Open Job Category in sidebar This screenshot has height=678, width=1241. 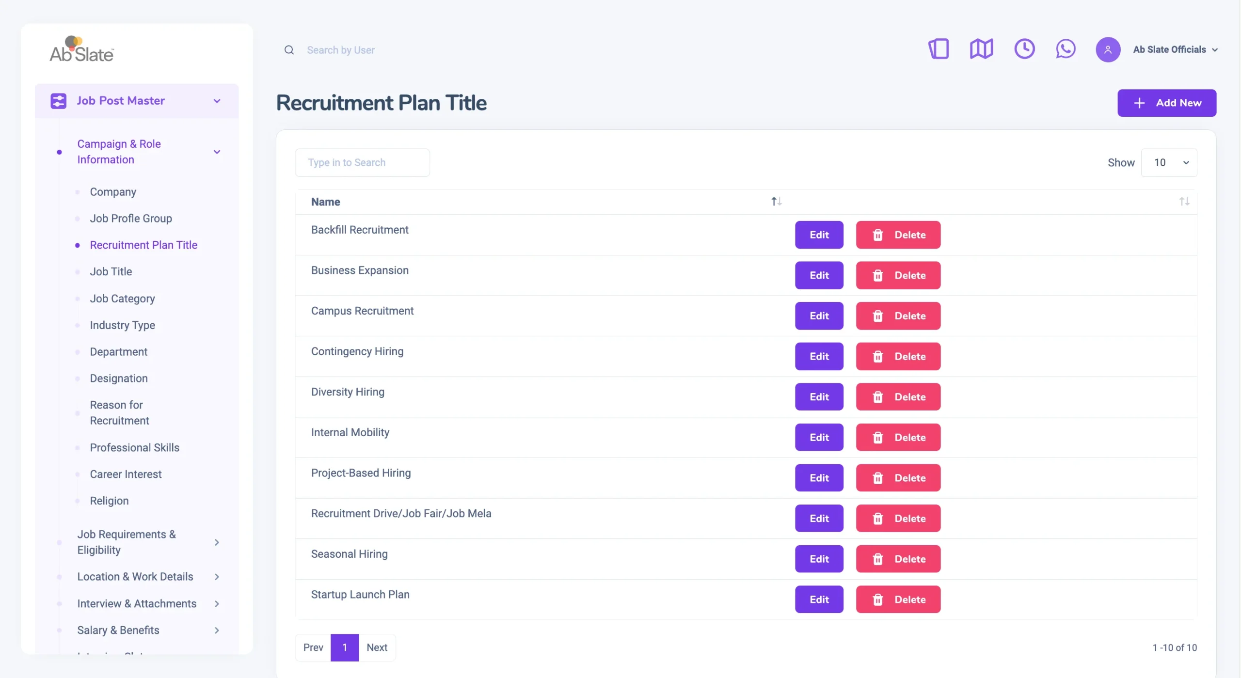(122, 299)
